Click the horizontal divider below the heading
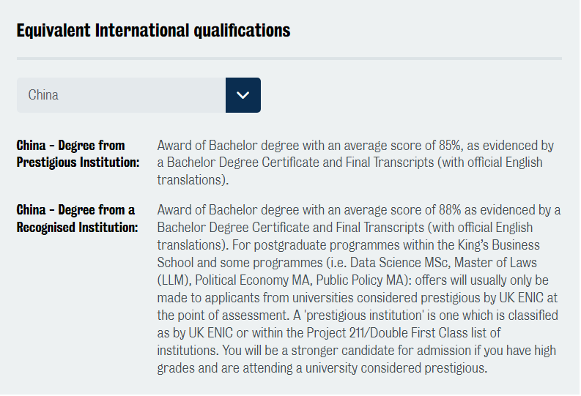Viewport: 581px width, 396px height. (289, 58)
